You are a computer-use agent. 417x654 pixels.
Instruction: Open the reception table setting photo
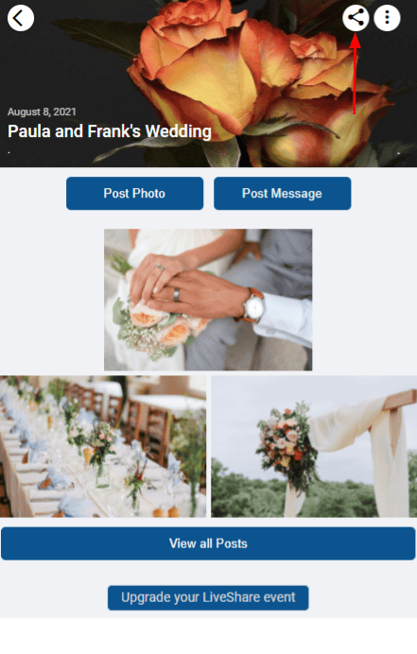[x=103, y=446]
